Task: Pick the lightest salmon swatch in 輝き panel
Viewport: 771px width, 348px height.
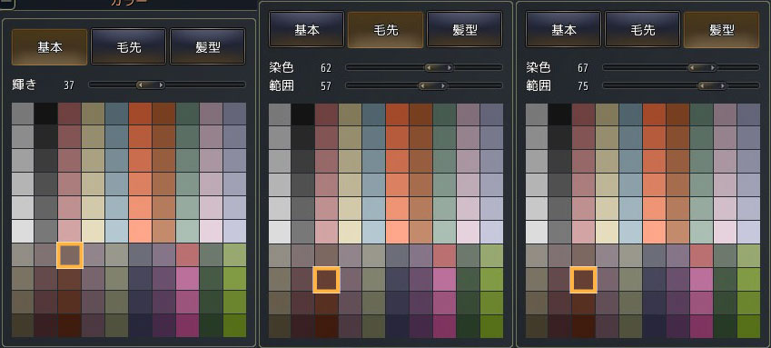Action: pos(140,232)
